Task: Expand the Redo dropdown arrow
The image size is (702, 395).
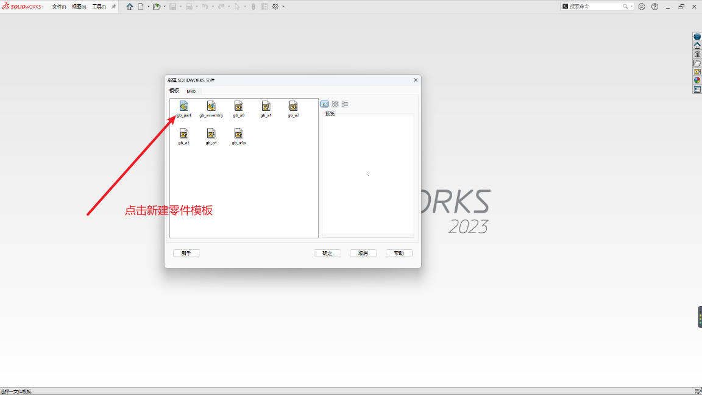Action: click(x=229, y=7)
